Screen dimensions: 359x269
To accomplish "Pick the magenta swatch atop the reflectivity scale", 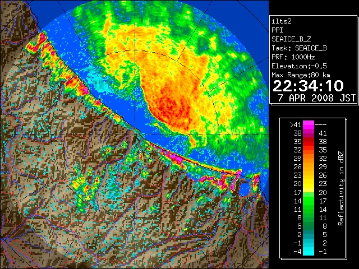I will (x=309, y=124).
